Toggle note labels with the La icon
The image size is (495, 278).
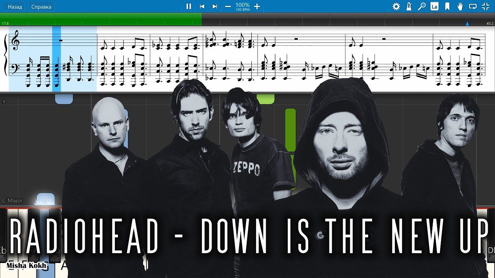(x=434, y=6)
